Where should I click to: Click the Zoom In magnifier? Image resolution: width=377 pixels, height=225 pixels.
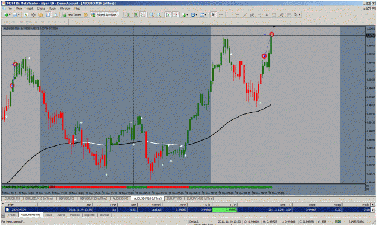click(x=151, y=15)
